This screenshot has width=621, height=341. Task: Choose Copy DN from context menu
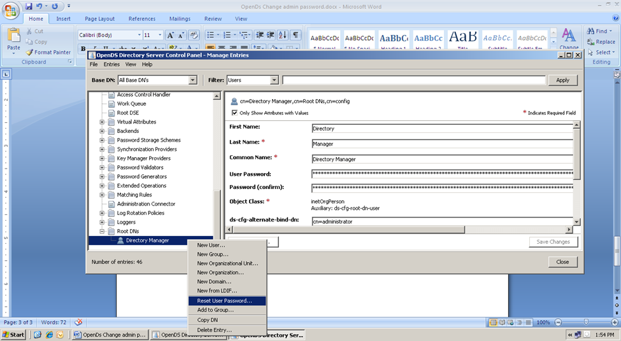pos(227,320)
